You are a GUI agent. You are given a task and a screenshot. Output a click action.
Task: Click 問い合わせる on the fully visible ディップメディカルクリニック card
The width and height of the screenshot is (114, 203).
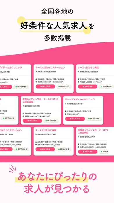pyautogui.click(x=94, y=119)
